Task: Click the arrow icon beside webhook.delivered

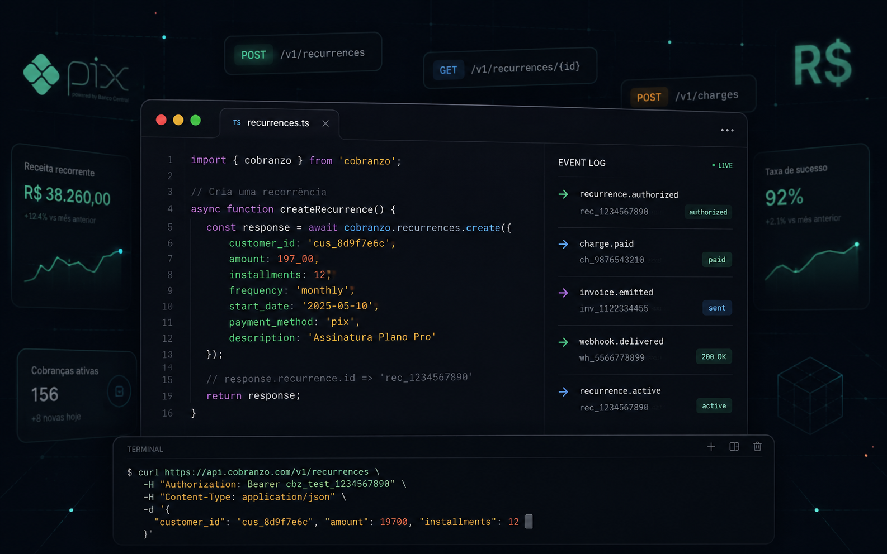Action: (x=563, y=342)
